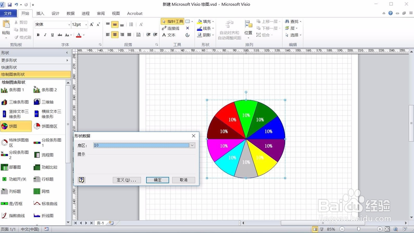The image size is (414, 233).
Task: Select the 饼图扇区 pie slice shape
Action: pyautogui.click(x=46, y=126)
